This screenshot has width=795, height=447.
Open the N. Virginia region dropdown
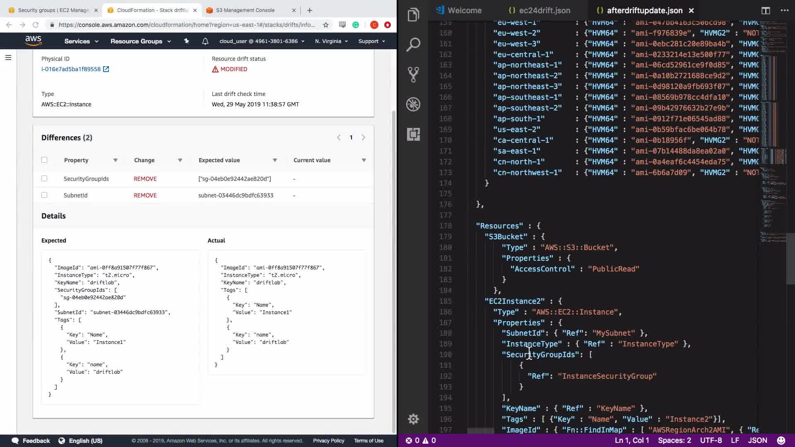(331, 41)
